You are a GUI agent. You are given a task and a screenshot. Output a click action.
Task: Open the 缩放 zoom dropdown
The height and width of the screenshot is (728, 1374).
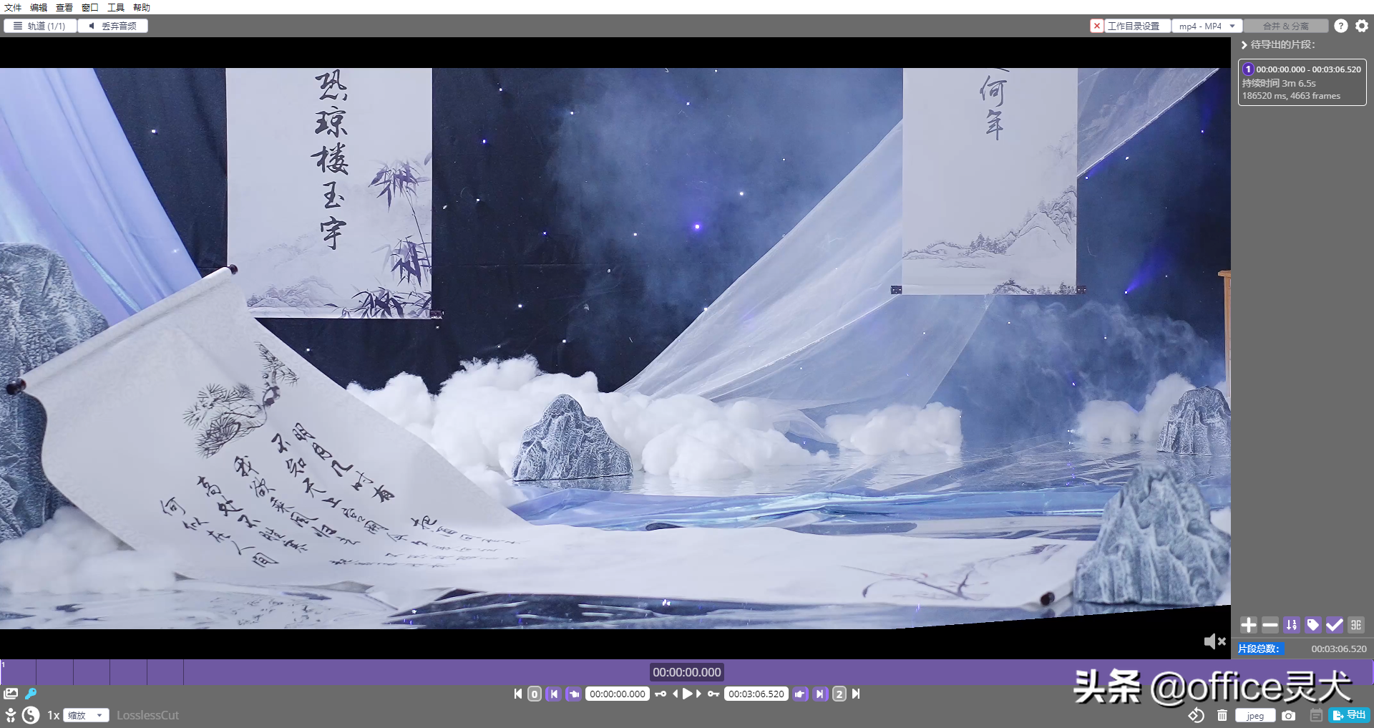pyautogui.click(x=86, y=715)
